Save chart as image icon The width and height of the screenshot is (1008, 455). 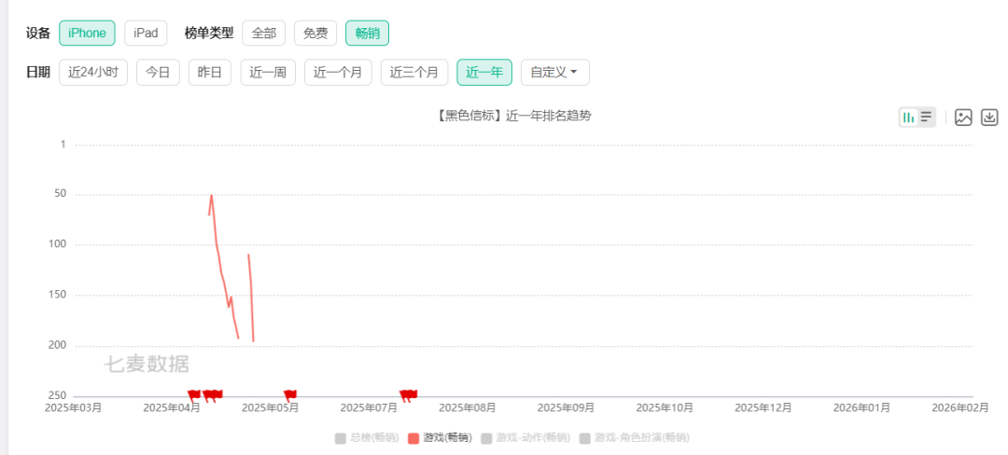963,117
